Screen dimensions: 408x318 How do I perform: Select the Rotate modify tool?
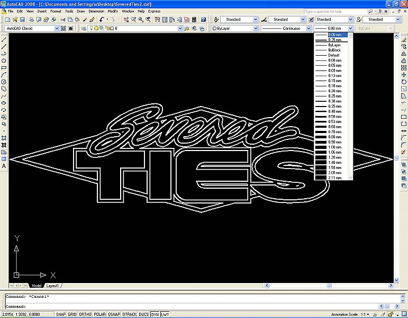click(x=404, y=82)
